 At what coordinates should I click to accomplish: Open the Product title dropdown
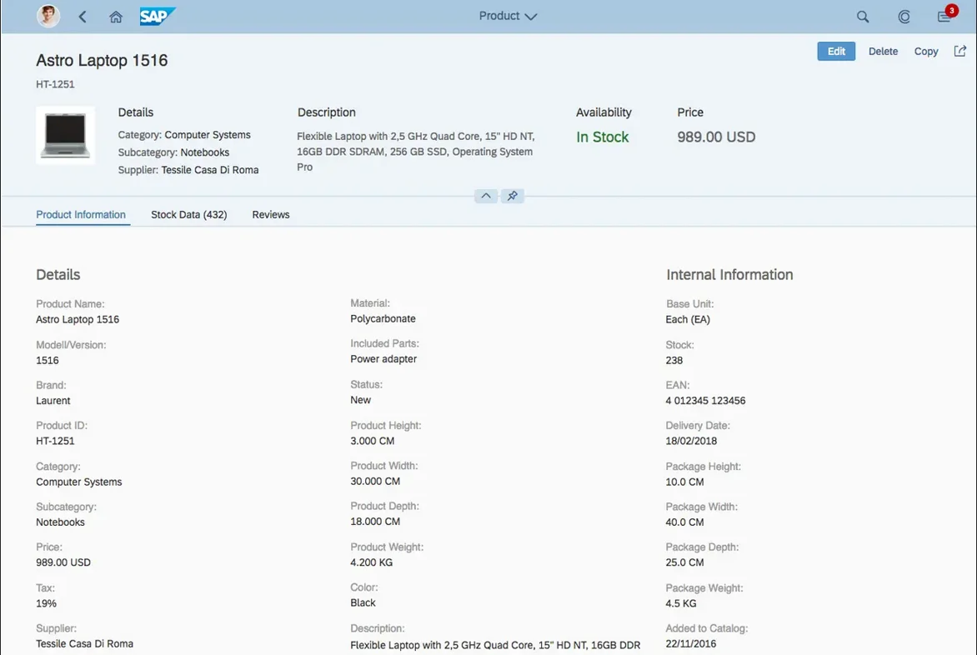(x=508, y=16)
